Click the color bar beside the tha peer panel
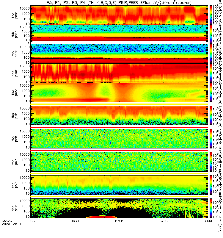Screen dimensions: 223x238 [211, 15]
